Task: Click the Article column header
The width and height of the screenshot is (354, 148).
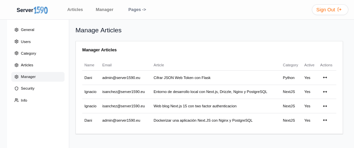Action: [x=159, y=65]
